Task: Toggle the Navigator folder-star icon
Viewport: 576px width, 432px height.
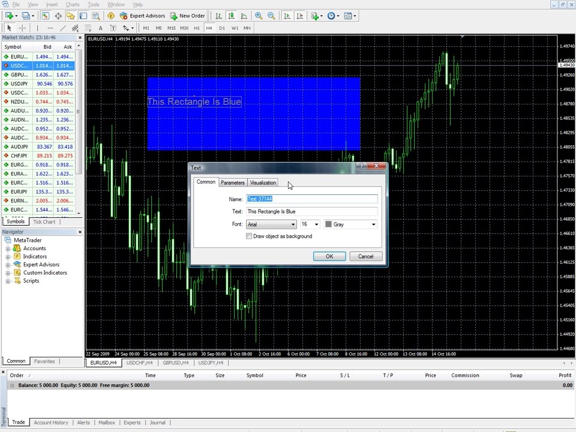Action: (71, 16)
